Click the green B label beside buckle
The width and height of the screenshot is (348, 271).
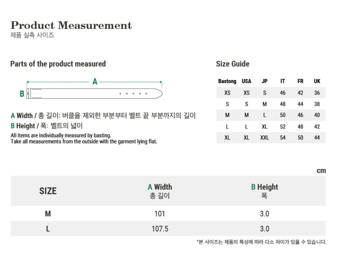tap(22, 94)
